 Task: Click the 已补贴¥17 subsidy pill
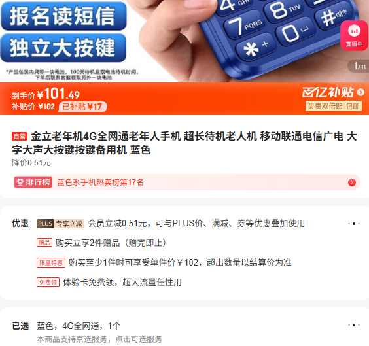click(82, 107)
